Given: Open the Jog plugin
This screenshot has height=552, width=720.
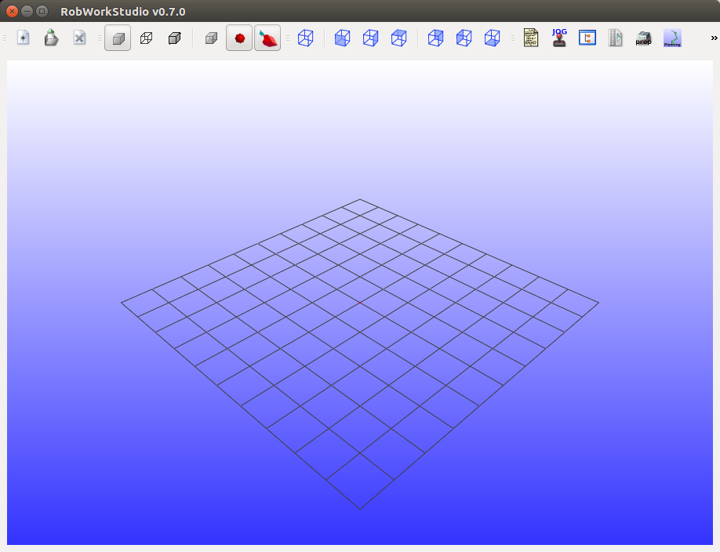Looking at the screenshot, I should tap(558, 37).
